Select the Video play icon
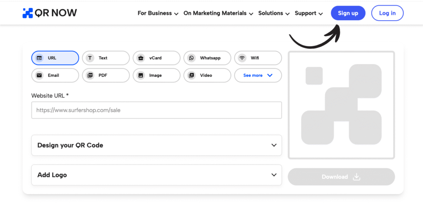The image size is (423, 209). tap(191, 75)
